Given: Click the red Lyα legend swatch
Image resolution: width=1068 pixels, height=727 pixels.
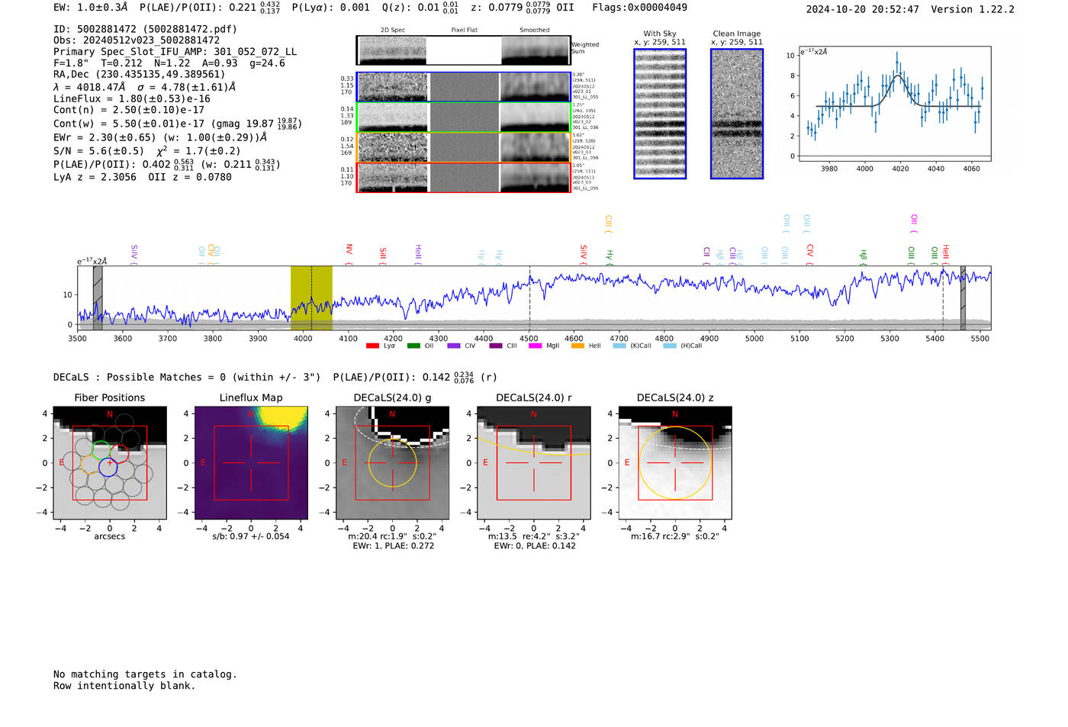Looking at the screenshot, I should pos(372,346).
